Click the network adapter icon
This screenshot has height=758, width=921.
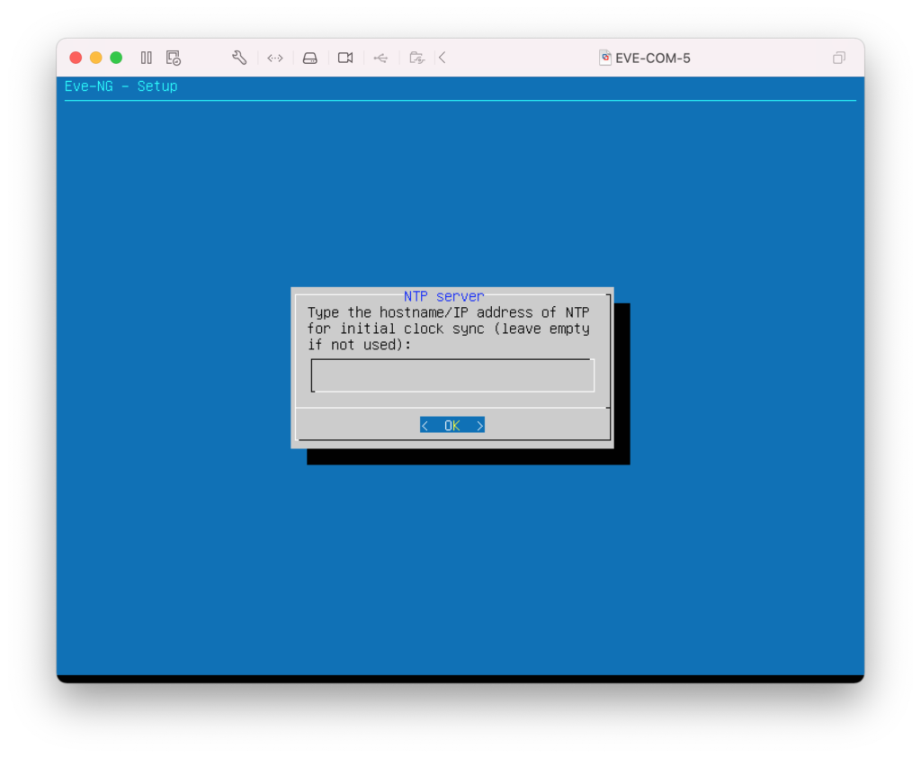coord(275,58)
